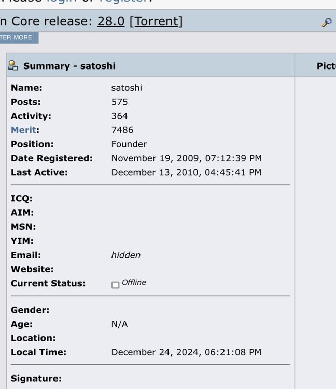Click the 'Posts:' label
Image resolution: width=336 pixels, height=389 pixels.
coord(26,102)
